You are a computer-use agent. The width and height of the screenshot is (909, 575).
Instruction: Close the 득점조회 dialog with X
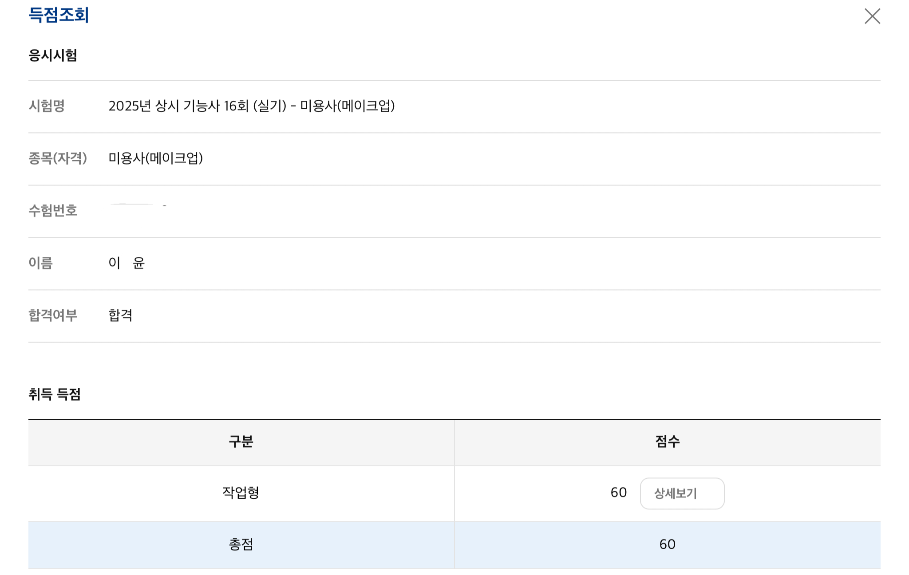point(872,16)
